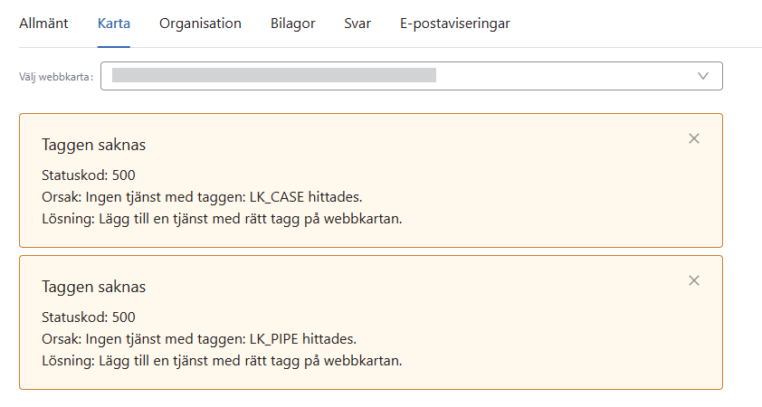The image size is (762, 407).
Task: Click the Orsak line mentioning LK_PIPE
Action: 199,339
